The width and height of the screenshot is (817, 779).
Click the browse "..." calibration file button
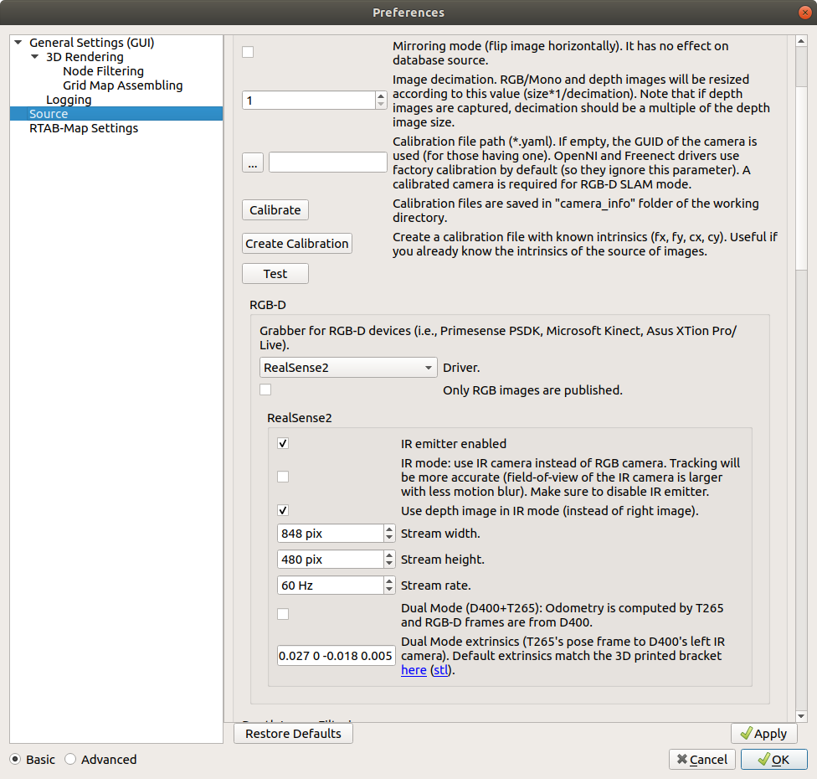click(x=252, y=163)
